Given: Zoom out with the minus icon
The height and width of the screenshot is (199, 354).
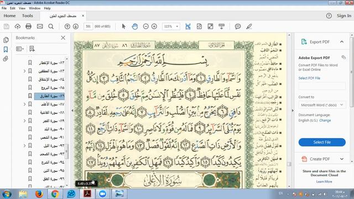Looking at the screenshot, I should click(x=146, y=27).
